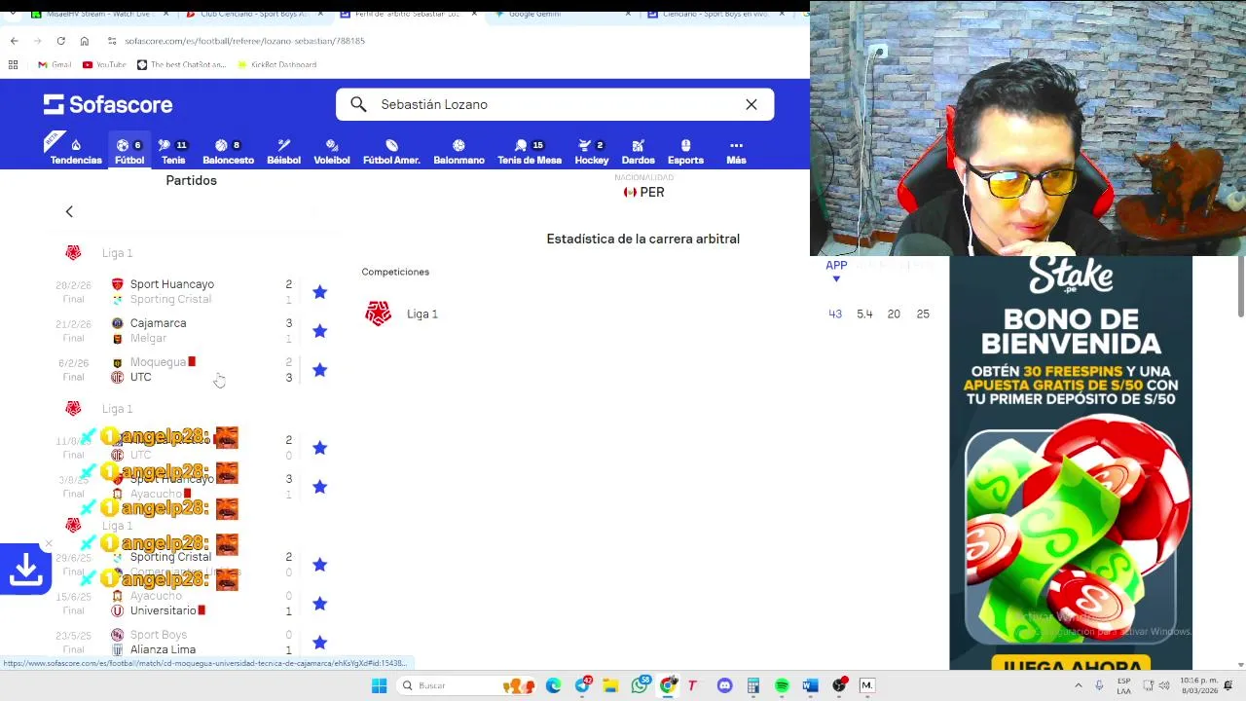Open Word from the taskbar
This screenshot has height=701, width=1246.
[x=810, y=685]
